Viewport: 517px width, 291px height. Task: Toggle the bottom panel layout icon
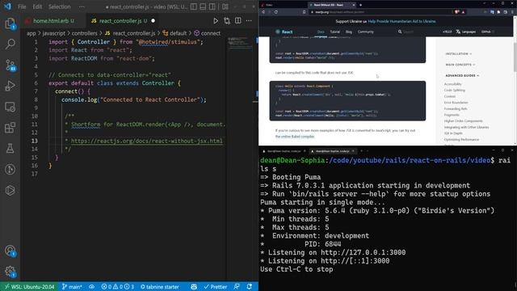click(203, 6)
